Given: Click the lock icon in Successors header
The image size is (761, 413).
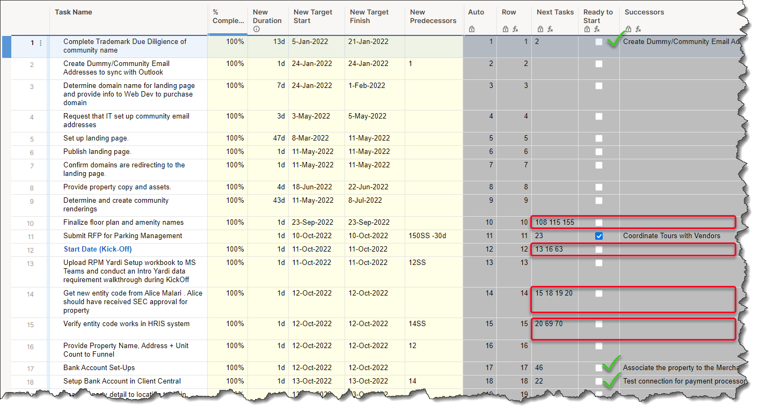Looking at the screenshot, I should [x=628, y=29].
